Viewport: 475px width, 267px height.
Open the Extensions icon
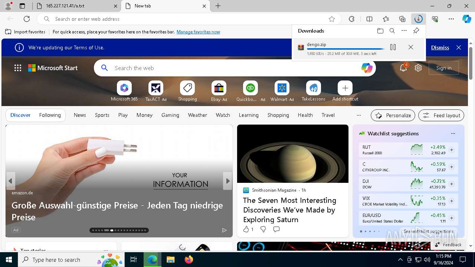tap(352, 19)
